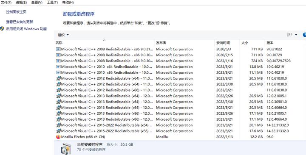Click the 70 个已安装的程序 count text
Screen dimensions: 306x155
91,149
